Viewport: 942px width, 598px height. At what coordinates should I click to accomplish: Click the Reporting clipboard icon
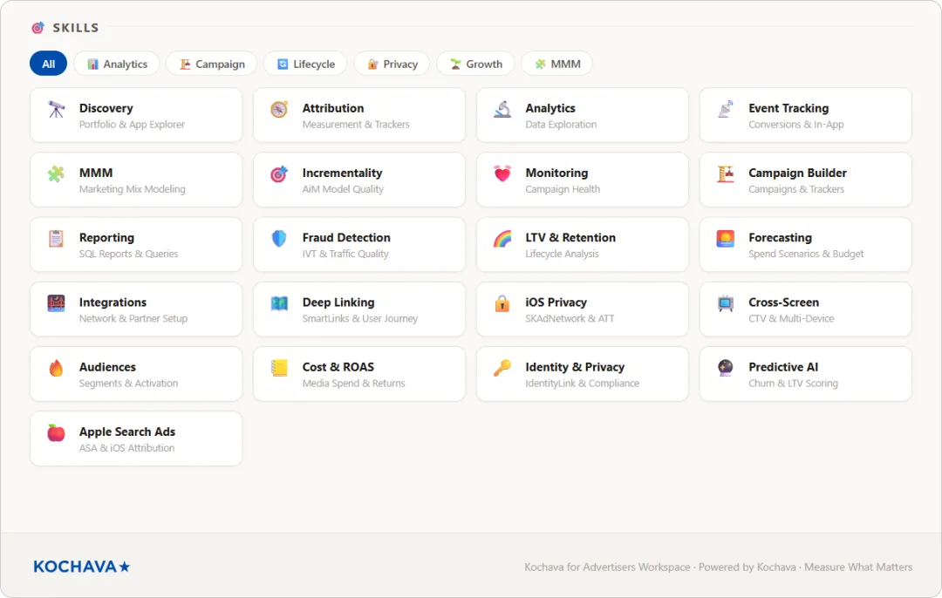coord(57,239)
